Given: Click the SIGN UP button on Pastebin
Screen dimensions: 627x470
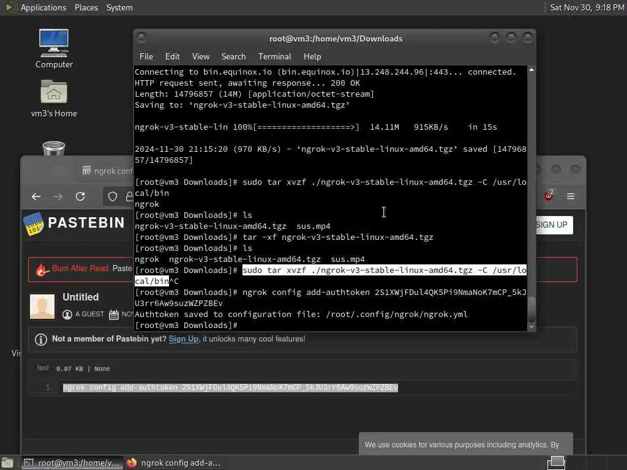Looking at the screenshot, I should point(554,225).
